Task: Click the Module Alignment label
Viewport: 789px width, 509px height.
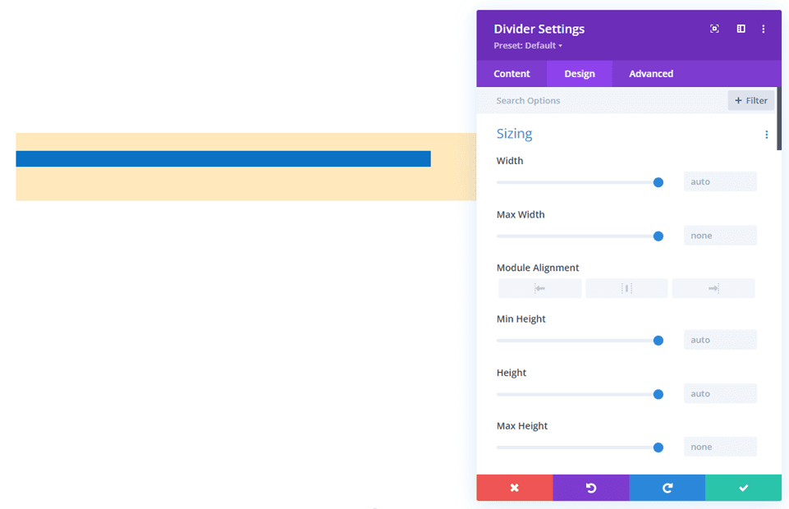Action: coord(538,268)
